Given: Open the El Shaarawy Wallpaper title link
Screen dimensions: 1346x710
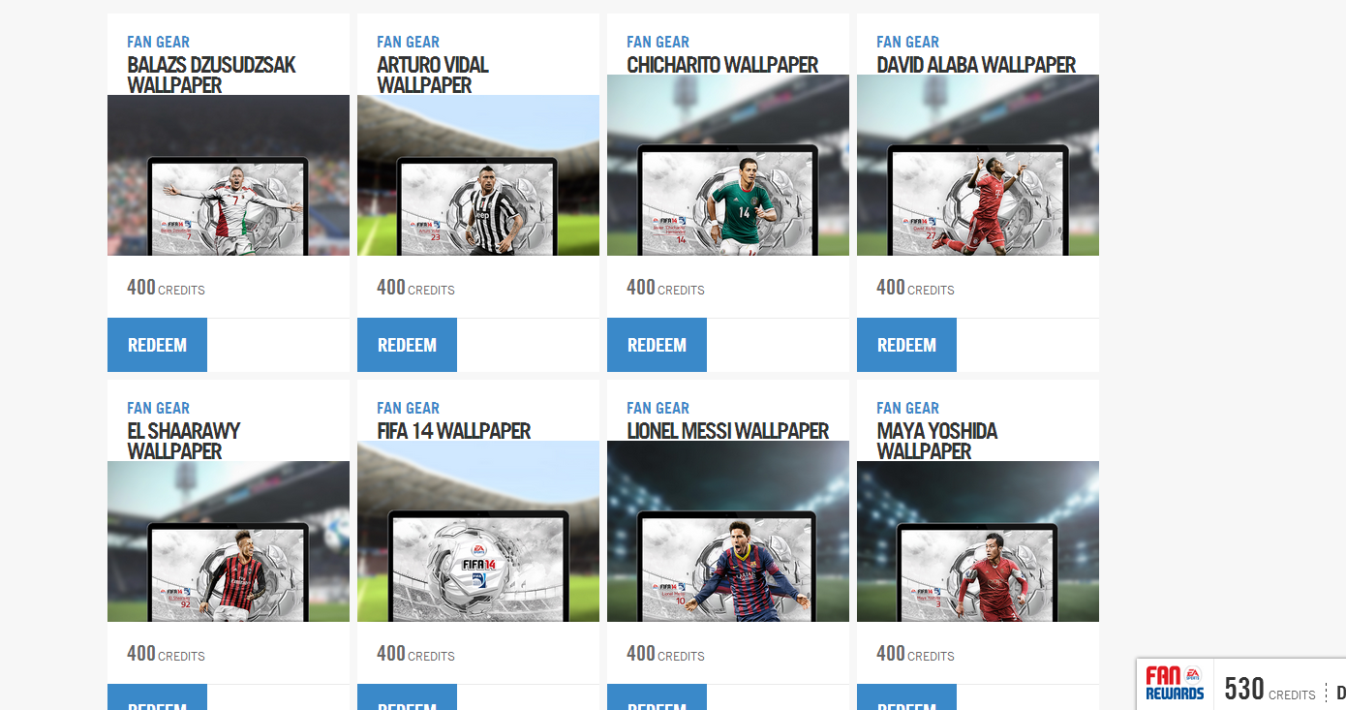Looking at the screenshot, I should pyautogui.click(x=183, y=441).
